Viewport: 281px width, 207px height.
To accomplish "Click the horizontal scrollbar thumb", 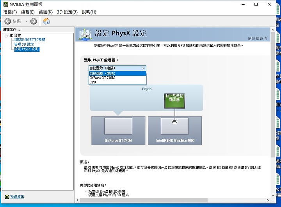I will 144,200.
